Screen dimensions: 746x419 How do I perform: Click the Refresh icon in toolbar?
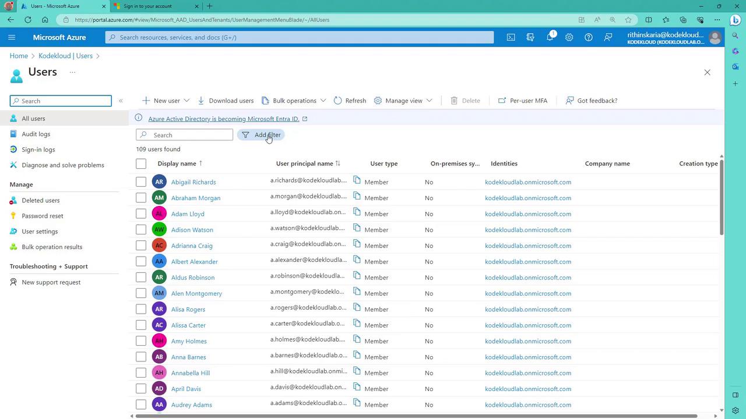pos(338,101)
